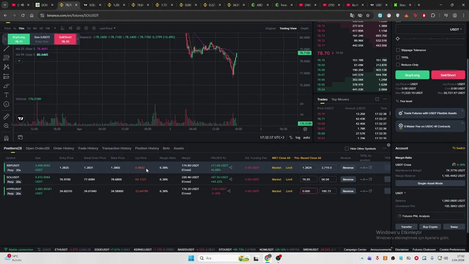
Task: Switch chart to Depth view
Action: tap(304, 28)
